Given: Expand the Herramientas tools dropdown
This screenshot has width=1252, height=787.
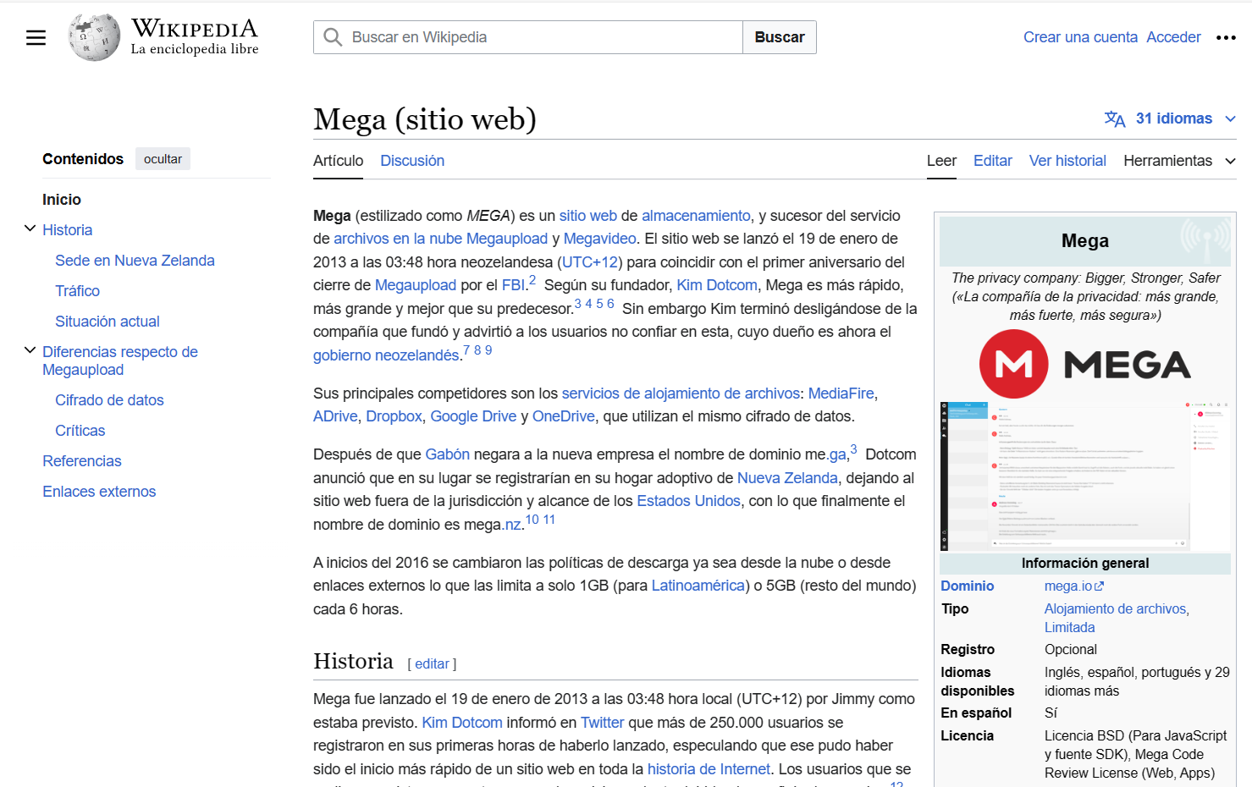Looking at the screenshot, I should 1179,161.
